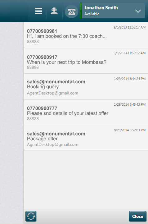Click the green availability indicator bar
This screenshot has width=148, height=224.
pyautogui.click(x=81, y=11)
